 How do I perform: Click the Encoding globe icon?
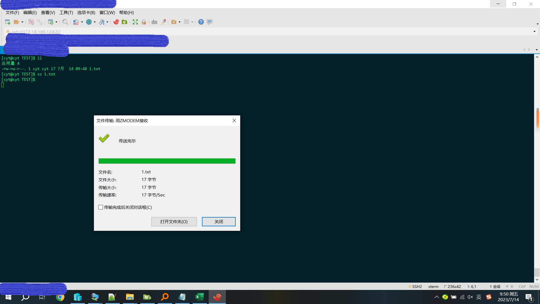pos(89,22)
